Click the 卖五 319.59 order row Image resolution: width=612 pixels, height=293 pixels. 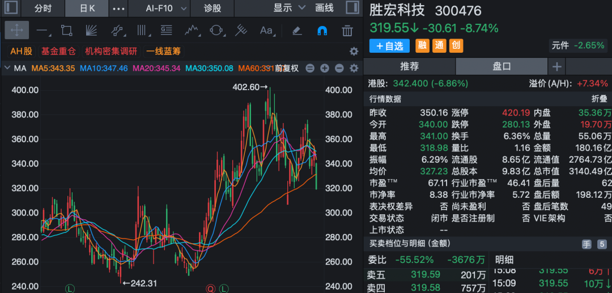coord(426,275)
